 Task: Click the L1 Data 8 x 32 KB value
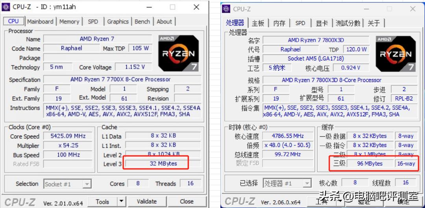[x=163, y=135]
